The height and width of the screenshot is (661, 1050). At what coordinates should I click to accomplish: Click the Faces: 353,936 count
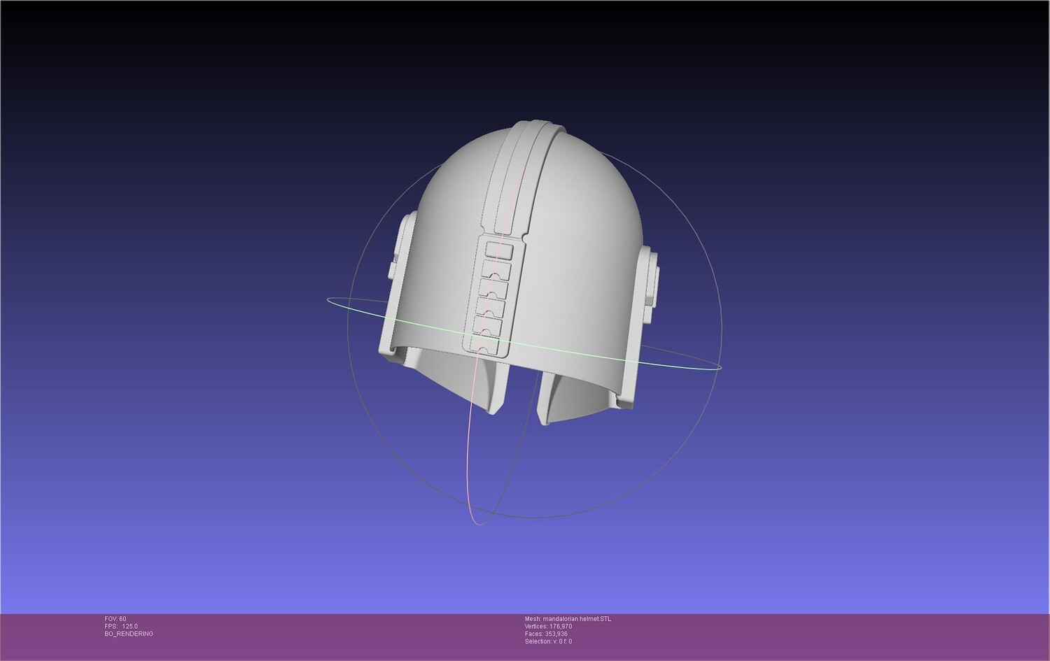pos(546,634)
